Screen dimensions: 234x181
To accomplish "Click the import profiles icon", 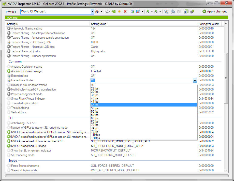I will point(156,12).
